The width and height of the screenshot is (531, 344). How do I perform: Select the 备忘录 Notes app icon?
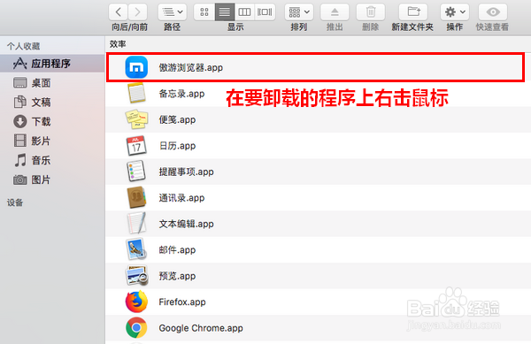coord(136,93)
